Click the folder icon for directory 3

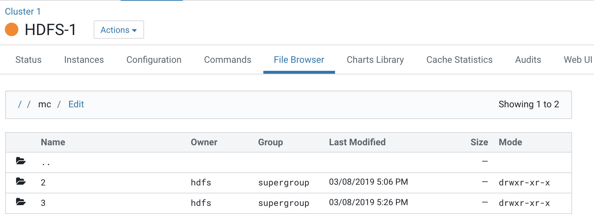point(21,202)
